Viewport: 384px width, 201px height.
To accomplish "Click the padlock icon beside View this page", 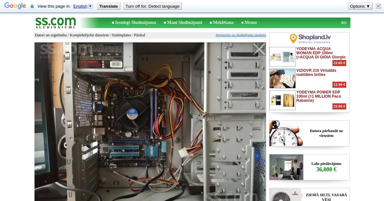I will 32,6.
